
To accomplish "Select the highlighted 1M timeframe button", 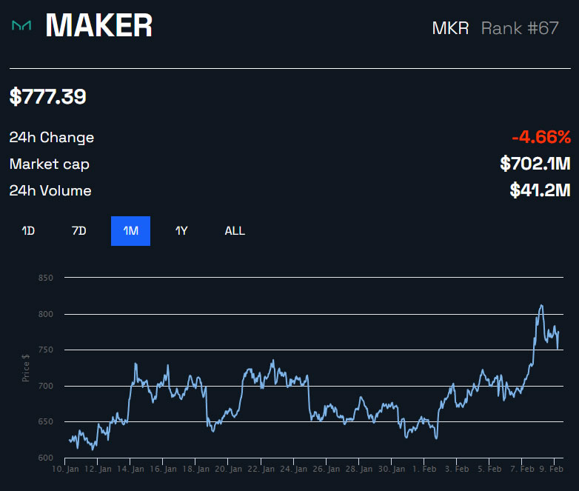I will 130,231.
